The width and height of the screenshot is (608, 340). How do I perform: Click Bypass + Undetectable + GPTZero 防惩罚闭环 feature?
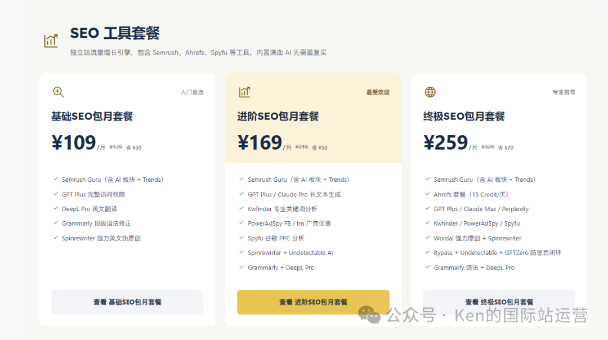[x=497, y=253]
